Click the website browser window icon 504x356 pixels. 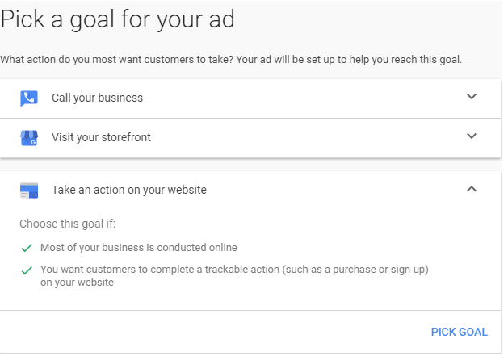click(29, 191)
